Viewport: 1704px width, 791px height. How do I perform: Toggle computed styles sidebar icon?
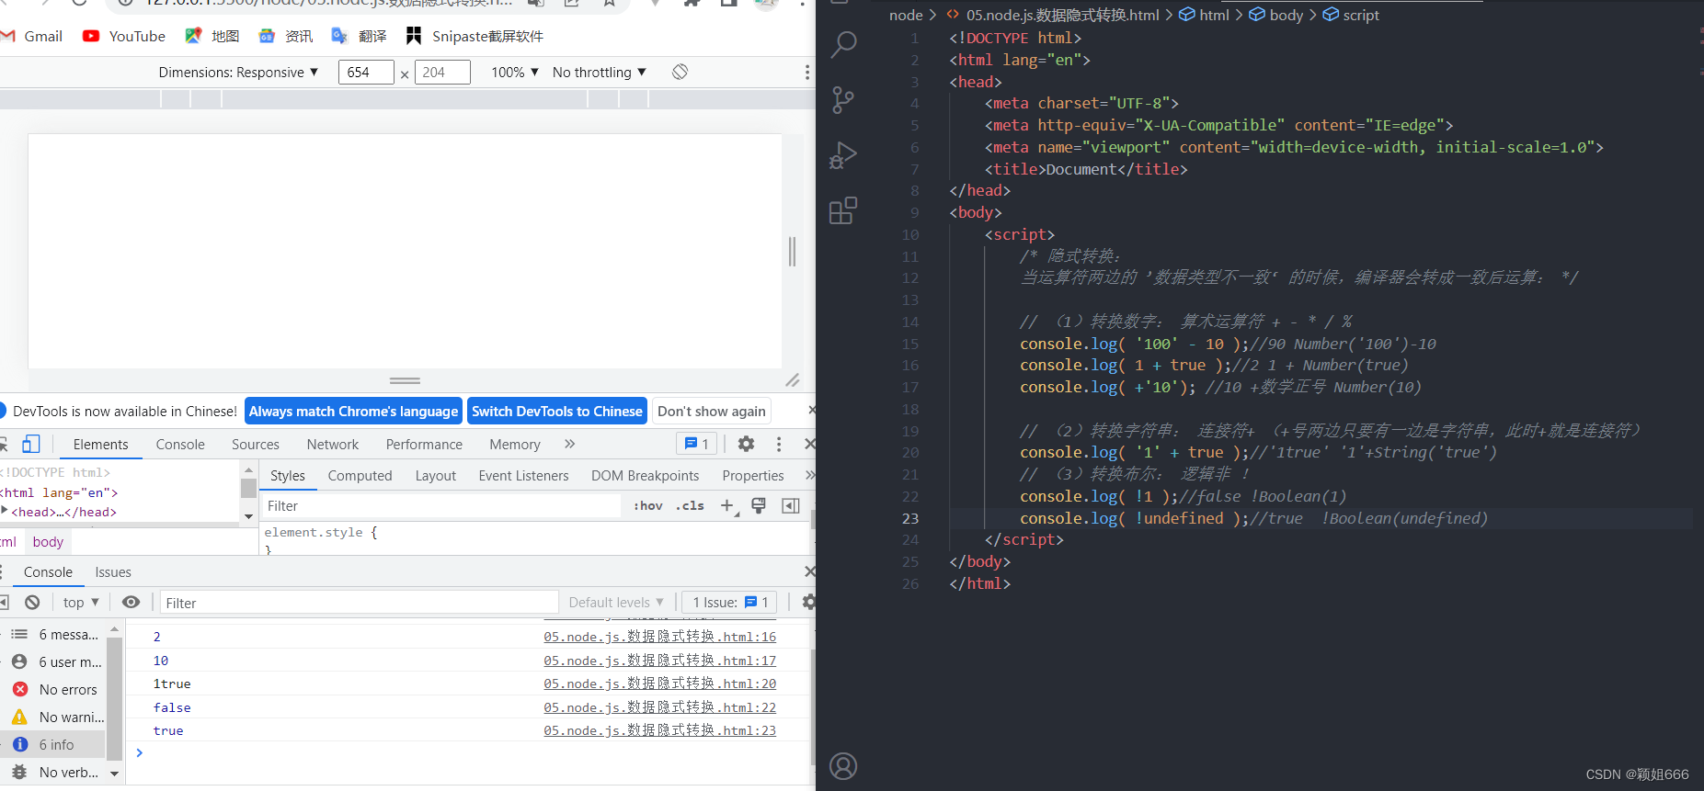(x=791, y=505)
